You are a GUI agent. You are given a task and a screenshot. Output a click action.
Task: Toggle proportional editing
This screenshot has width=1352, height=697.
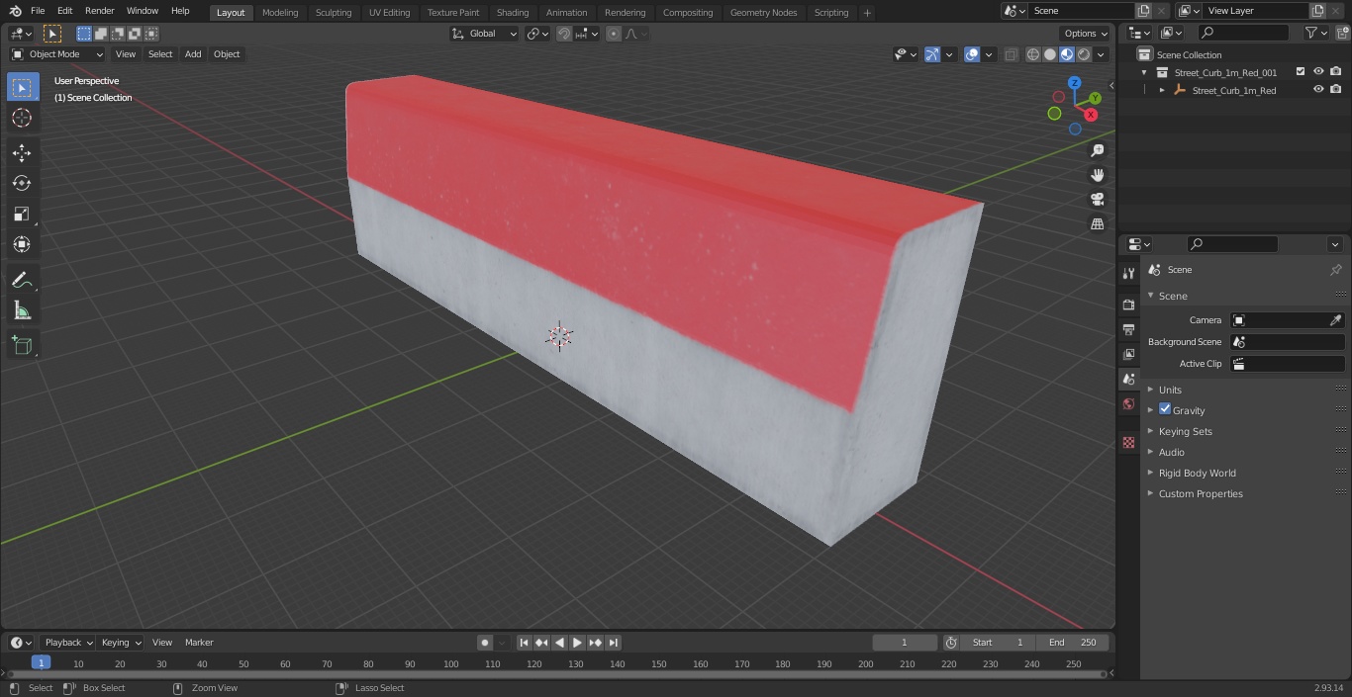pyautogui.click(x=614, y=34)
